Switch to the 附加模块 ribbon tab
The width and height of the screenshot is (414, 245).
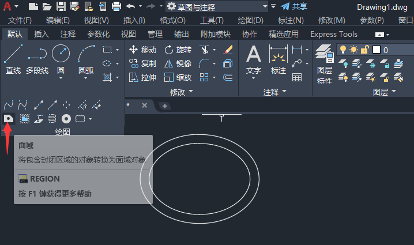coord(216,34)
